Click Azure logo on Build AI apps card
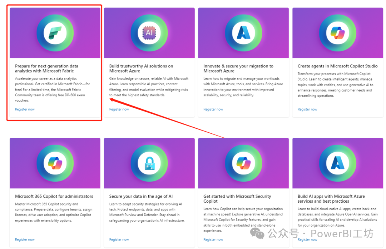 pos(338,163)
